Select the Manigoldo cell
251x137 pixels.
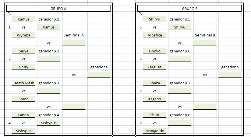coord(155,131)
